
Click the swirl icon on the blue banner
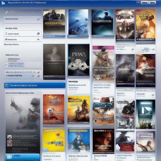pyautogui.click(x=7, y=85)
